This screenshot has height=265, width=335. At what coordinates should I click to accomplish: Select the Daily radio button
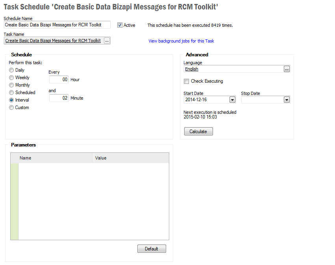[11, 70]
